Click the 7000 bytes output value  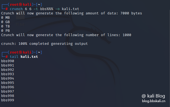click(131, 13)
